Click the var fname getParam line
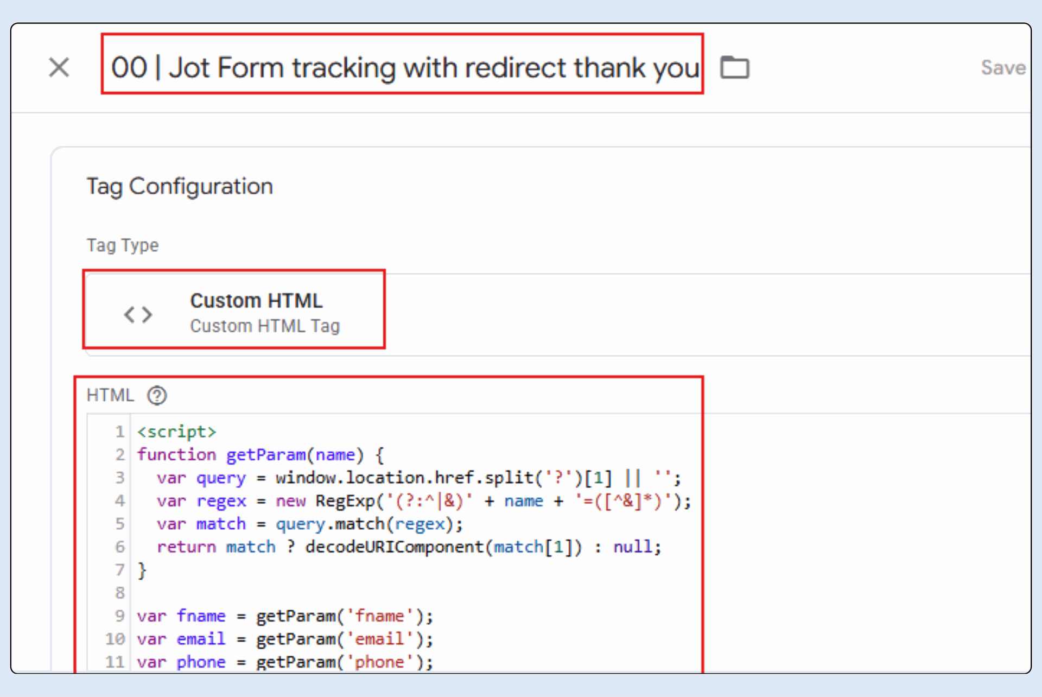Image resolution: width=1042 pixels, height=697 pixels. (x=285, y=616)
